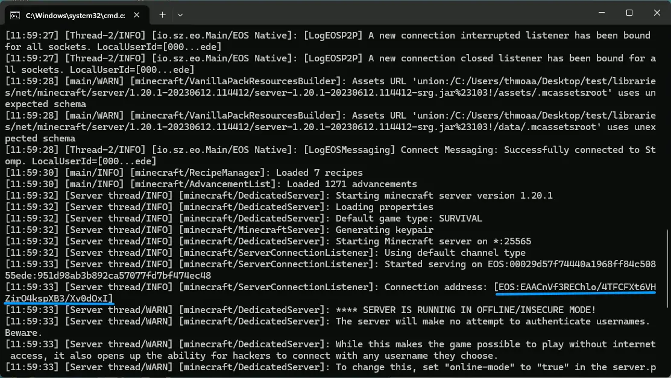
Task: Click 'Generating keypair' log line
Action: [x=384, y=230]
